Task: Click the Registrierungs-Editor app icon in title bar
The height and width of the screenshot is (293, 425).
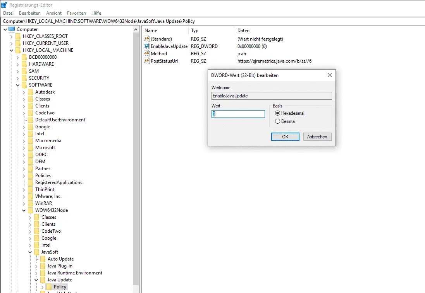Action: [x=4, y=5]
